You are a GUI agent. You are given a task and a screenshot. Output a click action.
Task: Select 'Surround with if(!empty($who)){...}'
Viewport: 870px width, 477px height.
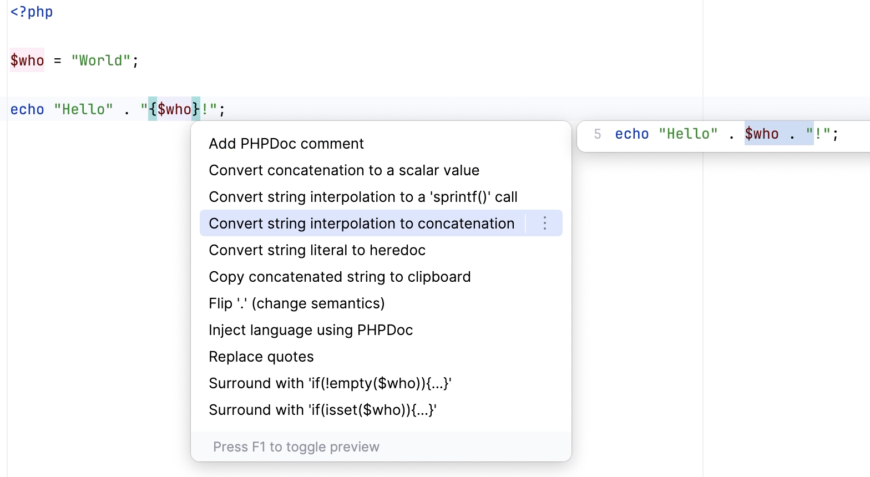pos(330,383)
